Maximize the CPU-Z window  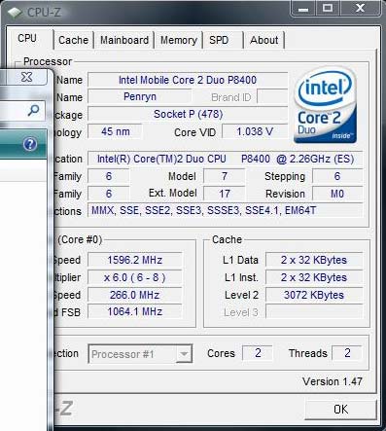tap(328, 8)
